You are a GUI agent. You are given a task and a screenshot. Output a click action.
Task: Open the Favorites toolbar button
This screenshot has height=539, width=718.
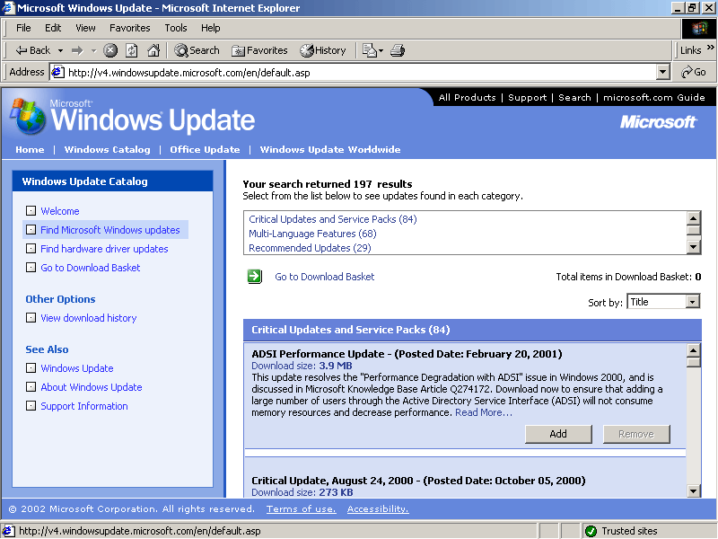point(259,50)
